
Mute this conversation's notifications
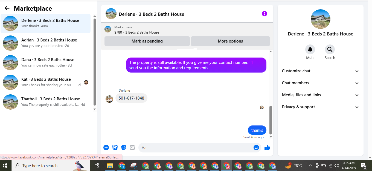click(310, 49)
